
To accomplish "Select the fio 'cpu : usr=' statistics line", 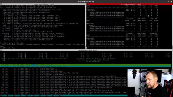I will pos(27,32).
